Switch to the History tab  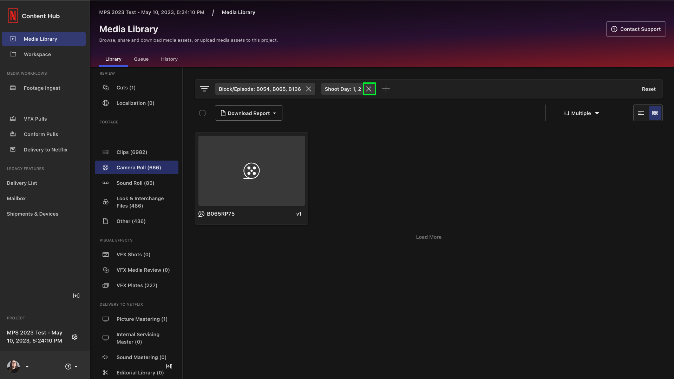169,59
